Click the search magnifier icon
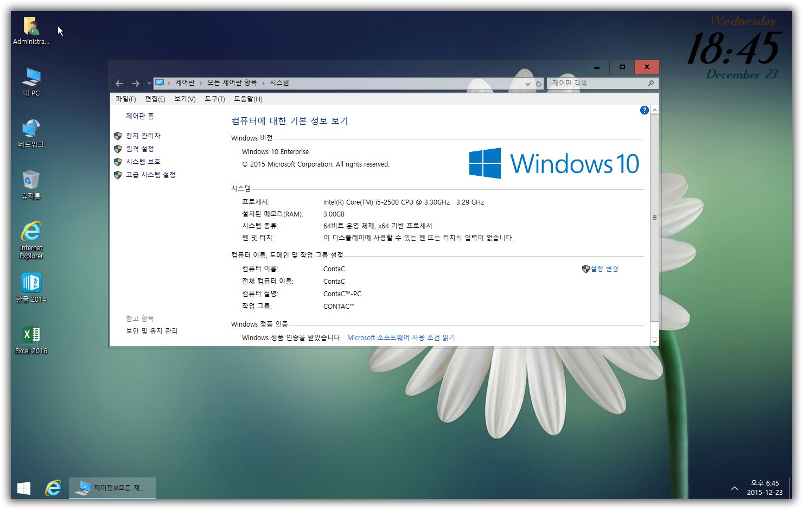Viewport: 803px width, 510px height. pos(651,83)
